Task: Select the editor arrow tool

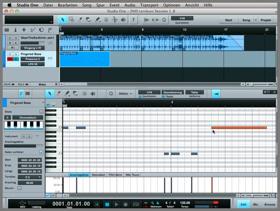Action: point(50,94)
